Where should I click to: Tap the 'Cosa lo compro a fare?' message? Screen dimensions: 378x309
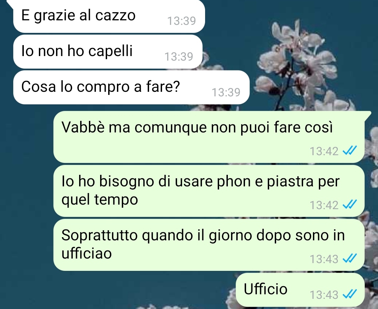(x=131, y=87)
